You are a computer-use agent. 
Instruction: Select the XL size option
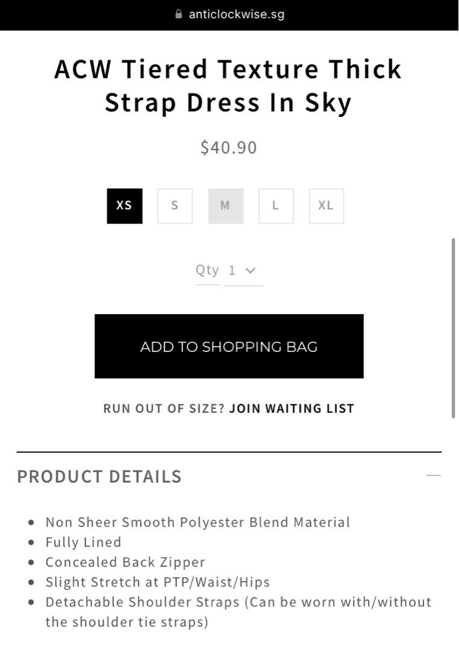point(326,206)
